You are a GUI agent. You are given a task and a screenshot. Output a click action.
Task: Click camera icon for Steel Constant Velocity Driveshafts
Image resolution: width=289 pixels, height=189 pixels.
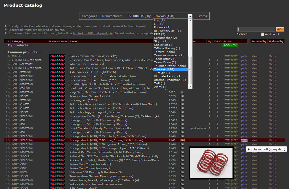182,128
